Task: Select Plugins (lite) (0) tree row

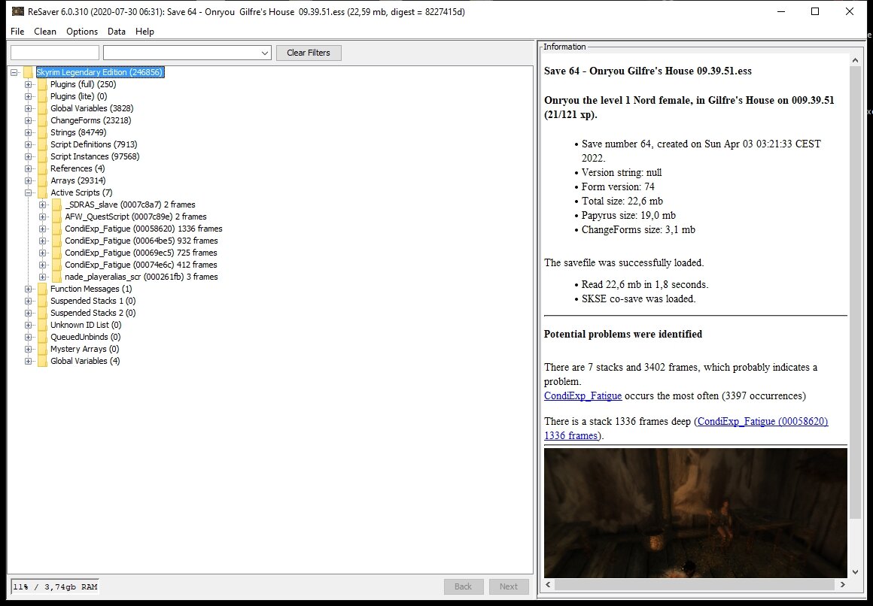Action: [x=78, y=97]
